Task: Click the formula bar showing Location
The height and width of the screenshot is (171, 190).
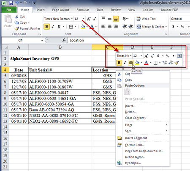Action: pos(129,40)
